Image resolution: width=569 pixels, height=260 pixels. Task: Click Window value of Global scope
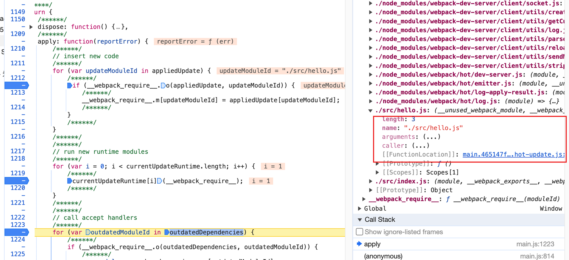tap(551, 209)
